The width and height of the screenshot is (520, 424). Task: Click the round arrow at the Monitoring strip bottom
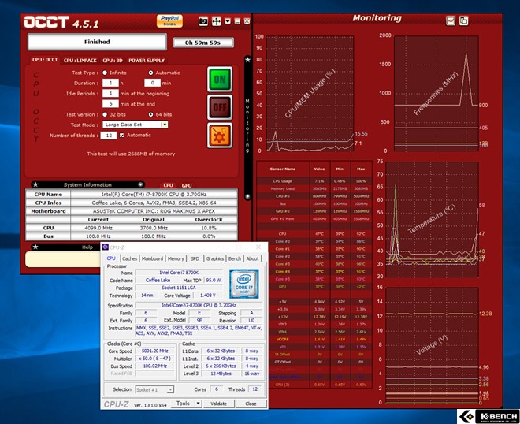coord(247,196)
